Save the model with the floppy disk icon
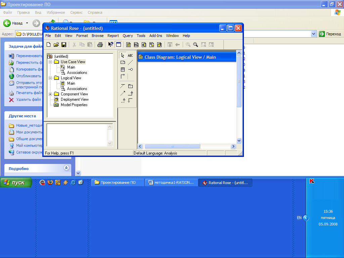This screenshot has width=344, height=258. (x=64, y=45)
